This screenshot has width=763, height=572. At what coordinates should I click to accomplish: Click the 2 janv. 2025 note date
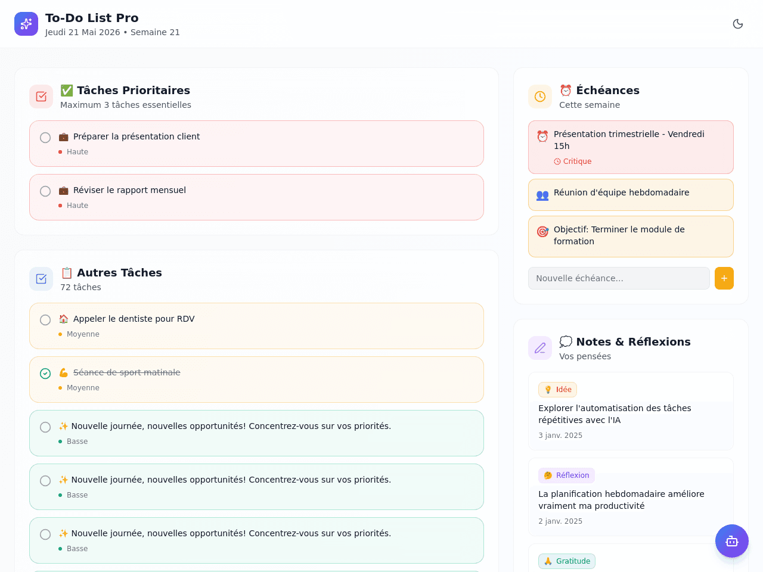point(560,521)
